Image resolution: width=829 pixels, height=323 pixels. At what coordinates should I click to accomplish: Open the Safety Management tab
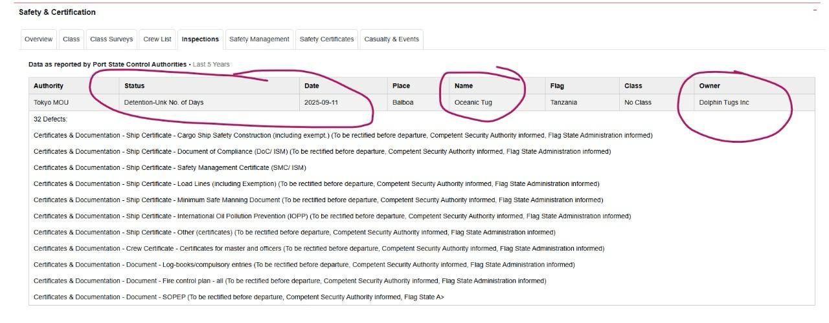(x=259, y=39)
